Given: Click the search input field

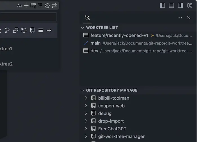Looking at the screenshot, I should 28,17.
